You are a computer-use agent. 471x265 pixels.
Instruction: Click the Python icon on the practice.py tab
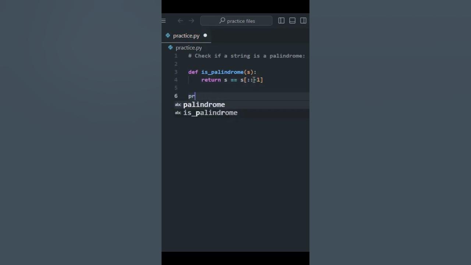pyautogui.click(x=168, y=36)
